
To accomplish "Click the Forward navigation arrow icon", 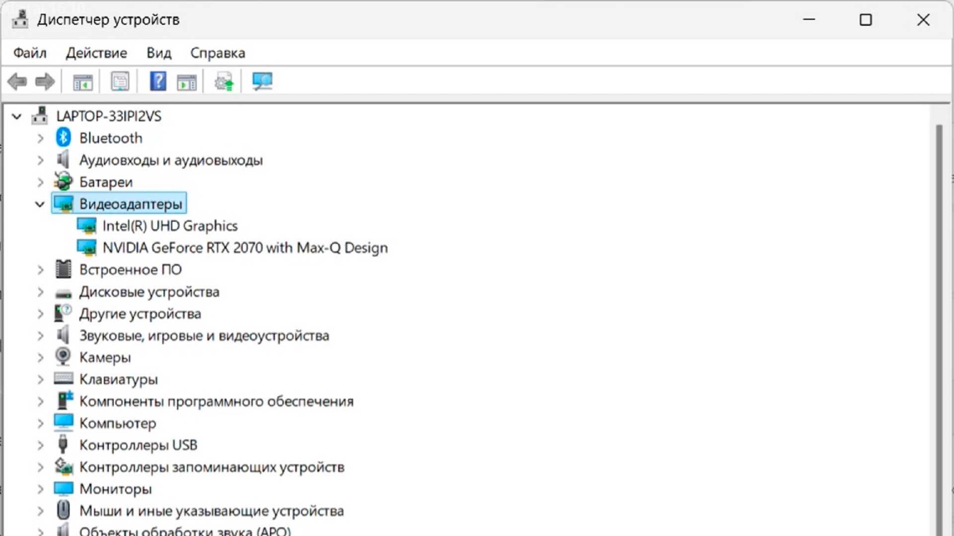I will 44,81.
